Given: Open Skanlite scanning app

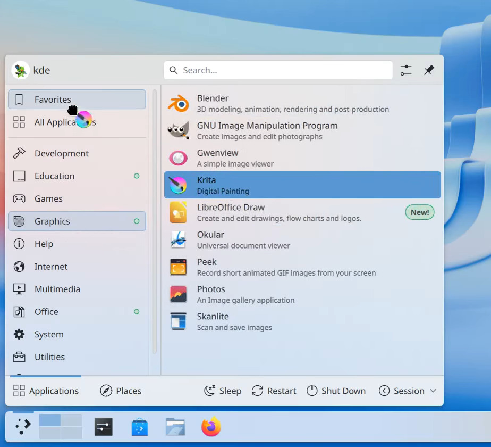Looking at the screenshot, I should point(302,321).
